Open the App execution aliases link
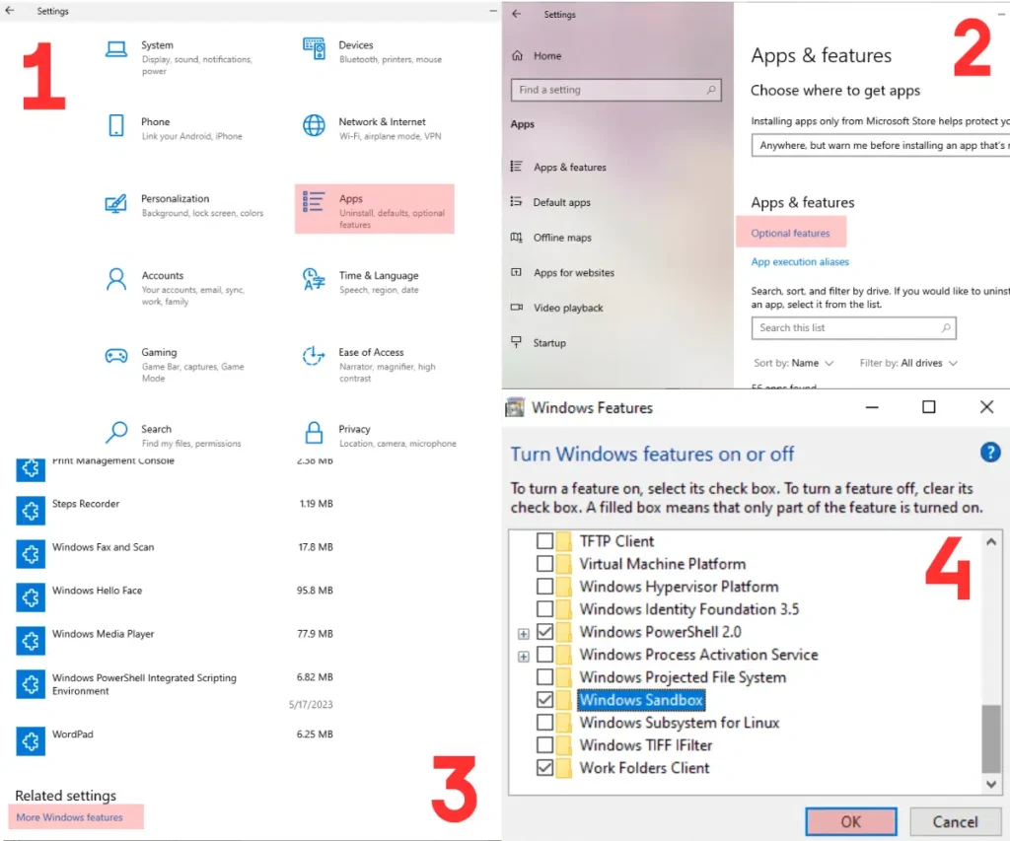 pos(800,261)
